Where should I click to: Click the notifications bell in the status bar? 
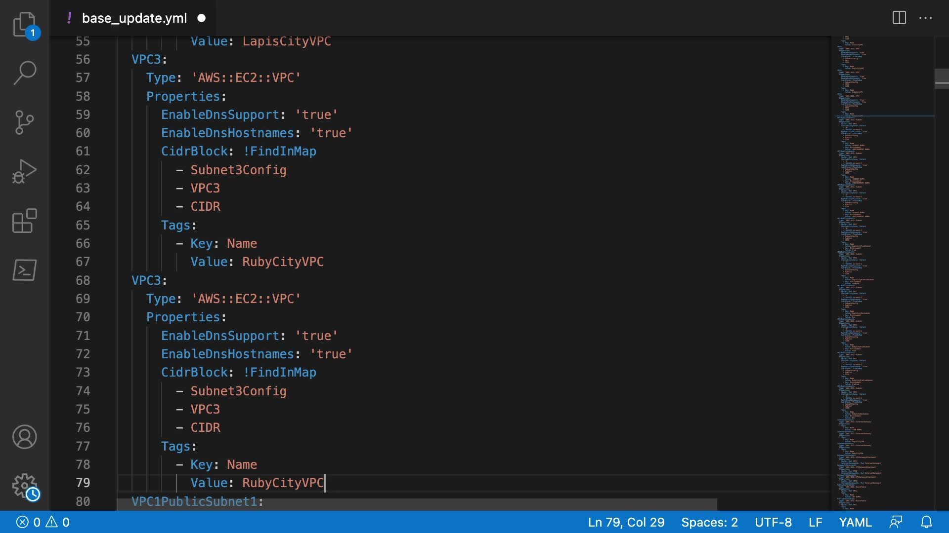(x=926, y=522)
